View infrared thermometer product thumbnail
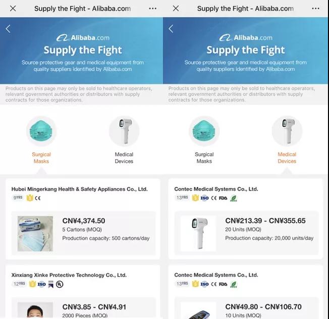The width and height of the screenshot is (329, 319). click(x=198, y=234)
